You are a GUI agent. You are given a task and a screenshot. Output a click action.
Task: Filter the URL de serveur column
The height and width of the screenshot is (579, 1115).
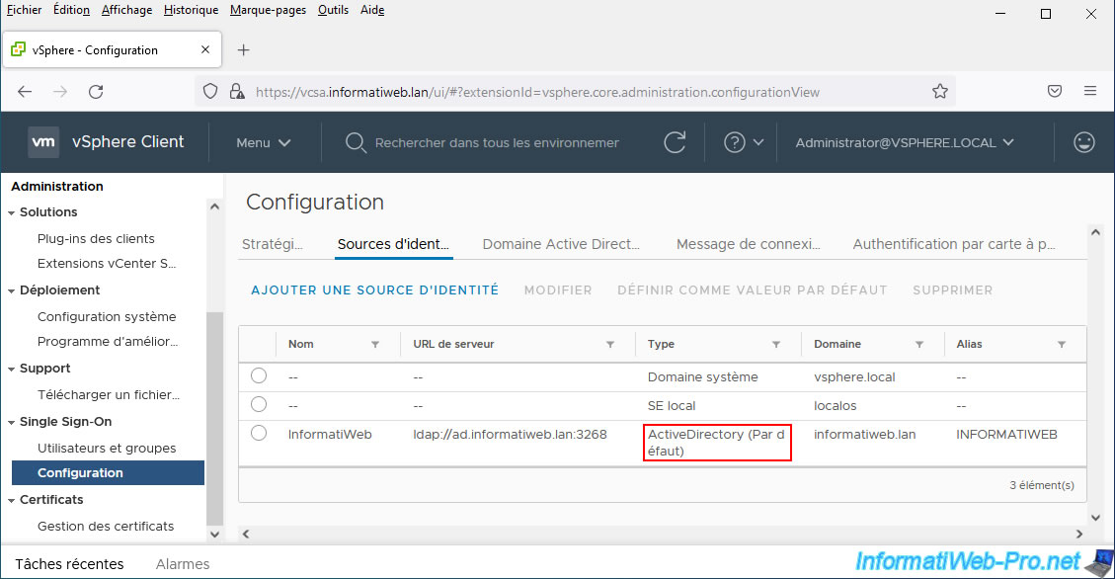(x=610, y=344)
